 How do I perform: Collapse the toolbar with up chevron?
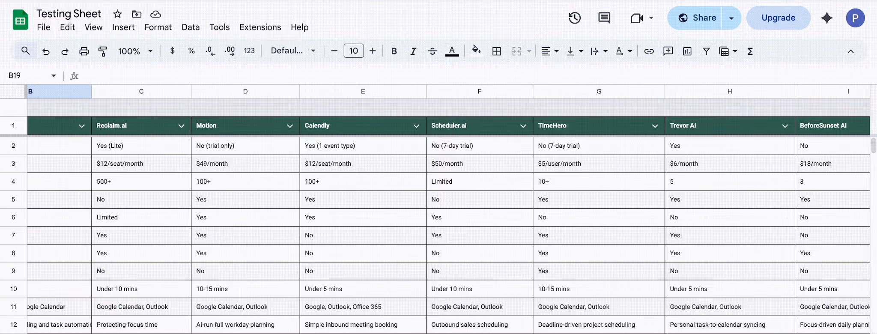(x=850, y=51)
